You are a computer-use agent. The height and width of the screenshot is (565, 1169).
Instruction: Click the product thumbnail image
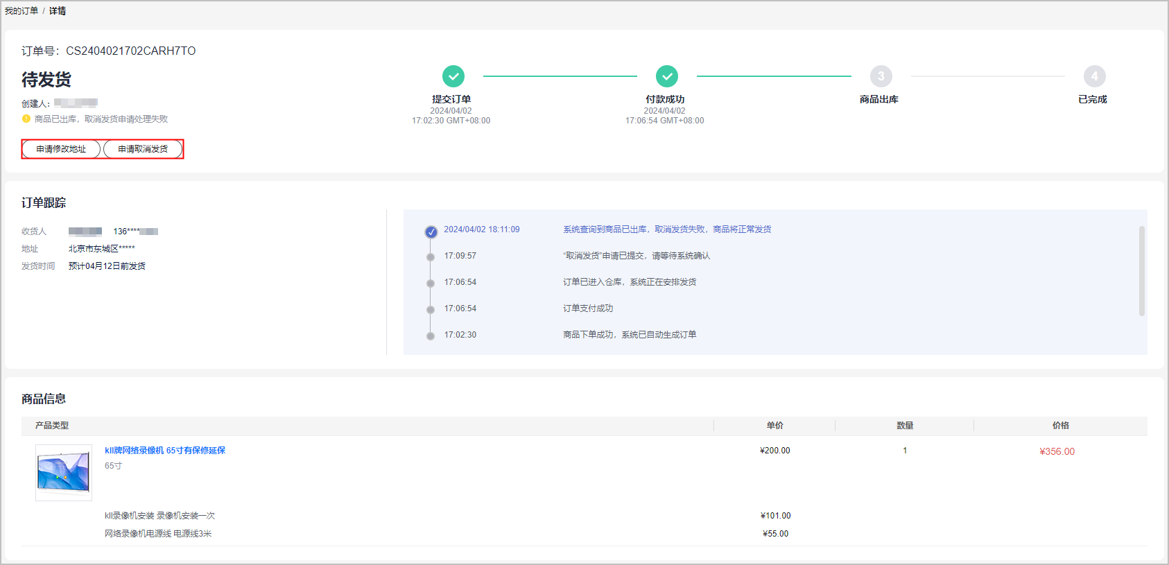click(x=64, y=472)
